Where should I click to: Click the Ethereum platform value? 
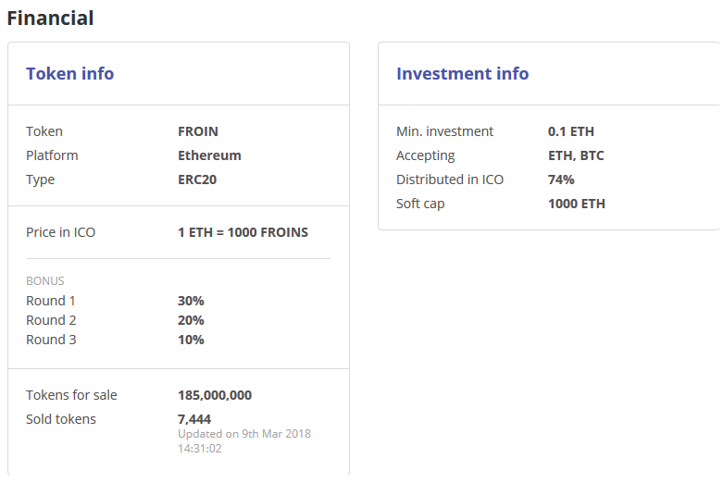click(x=209, y=155)
